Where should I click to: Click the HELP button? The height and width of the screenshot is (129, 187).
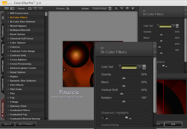click(x=7, y=124)
